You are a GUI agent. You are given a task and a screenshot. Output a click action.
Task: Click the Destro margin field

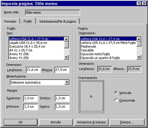62,107
